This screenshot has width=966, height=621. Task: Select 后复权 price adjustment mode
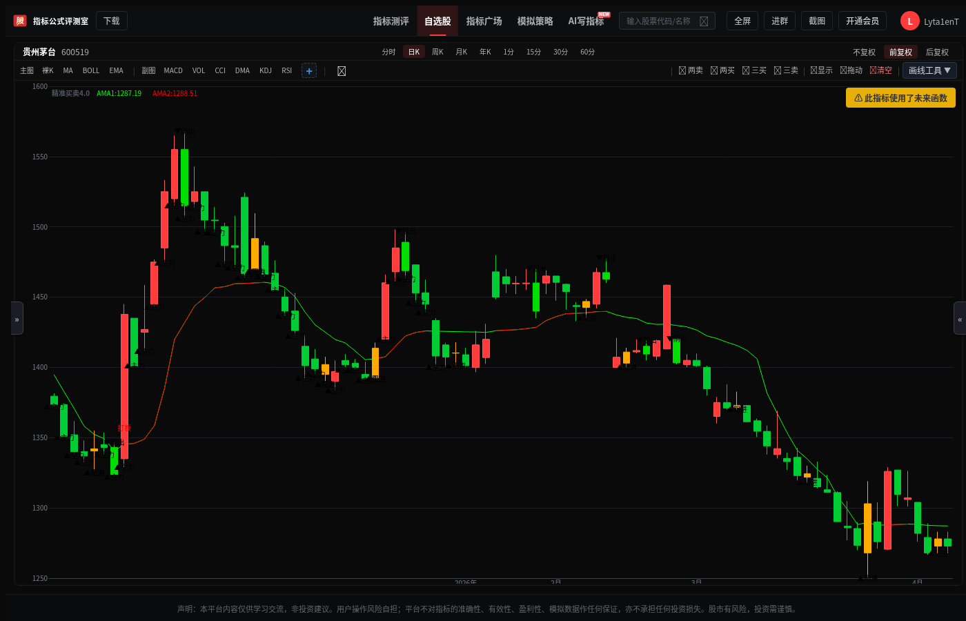[x=937, y=52]
